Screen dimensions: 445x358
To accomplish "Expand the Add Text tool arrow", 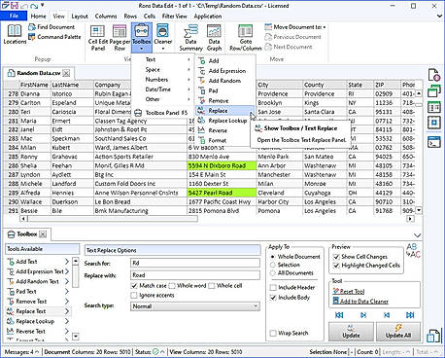I will click(66, 262).
